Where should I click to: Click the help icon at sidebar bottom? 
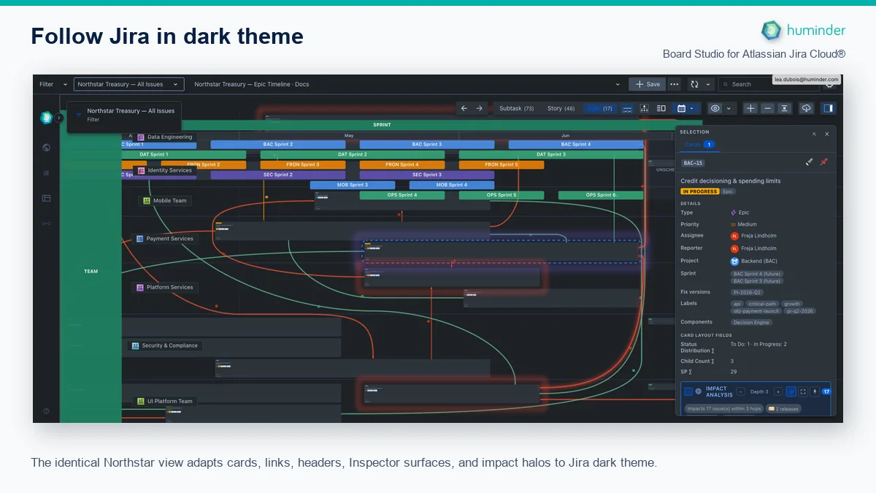click(x=46, y=411)
